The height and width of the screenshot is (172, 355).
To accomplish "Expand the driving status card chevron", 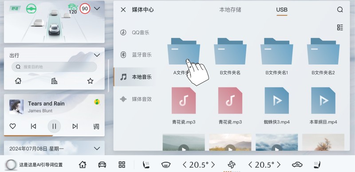I will point(97,8).
